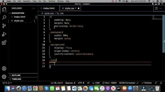Open Skype from the Dock

point(46,88)
